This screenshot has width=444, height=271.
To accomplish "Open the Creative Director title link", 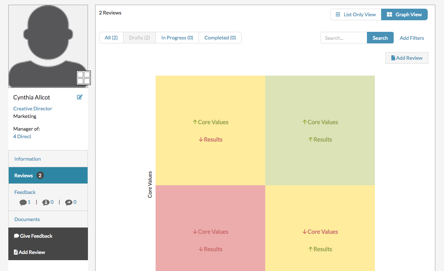I will (x=33, y=109).
